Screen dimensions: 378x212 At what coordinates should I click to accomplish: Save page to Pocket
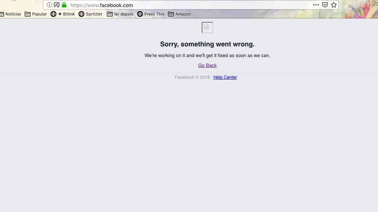(325, 5)
